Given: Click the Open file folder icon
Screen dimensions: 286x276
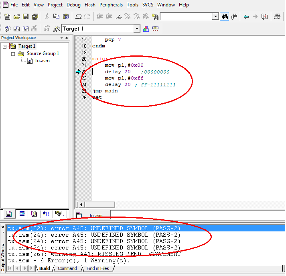Looking at the screenshot, I should (16, 16).
